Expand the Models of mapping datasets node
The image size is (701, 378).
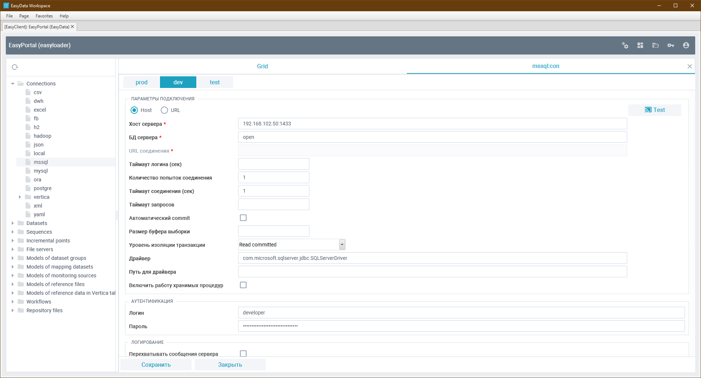pyautogui.click(x=13, y=267)
